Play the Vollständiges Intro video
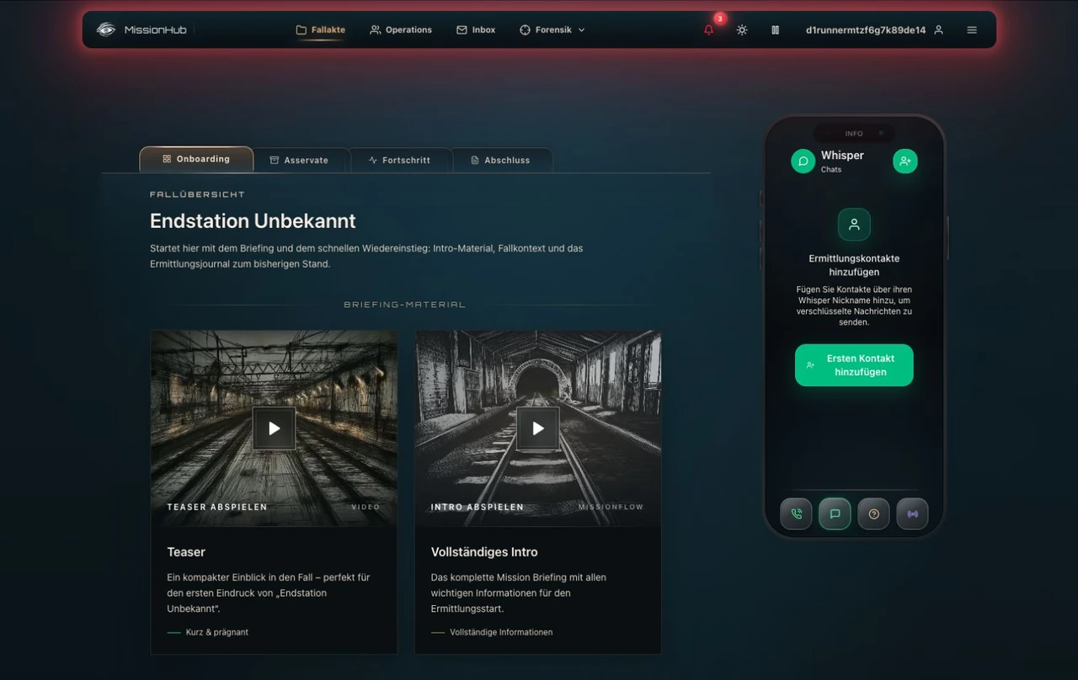The width and height of the screenshot is (1078, 680). point(538,428)
